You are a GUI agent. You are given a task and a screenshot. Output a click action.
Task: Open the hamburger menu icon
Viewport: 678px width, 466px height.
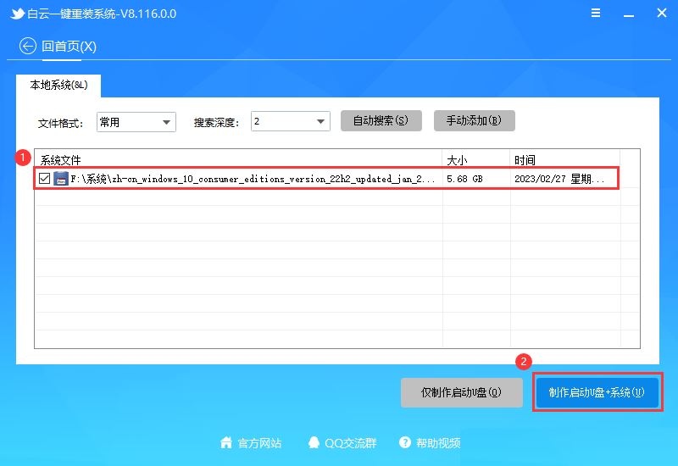[596, 13]
